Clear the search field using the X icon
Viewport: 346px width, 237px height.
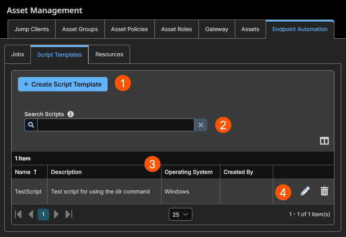[x=201, y=125]
